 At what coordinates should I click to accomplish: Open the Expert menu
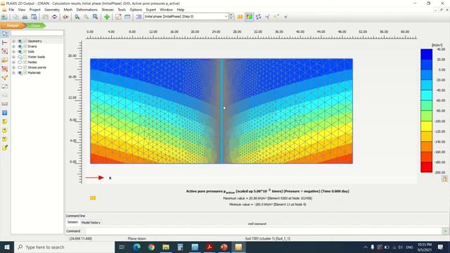150,9
